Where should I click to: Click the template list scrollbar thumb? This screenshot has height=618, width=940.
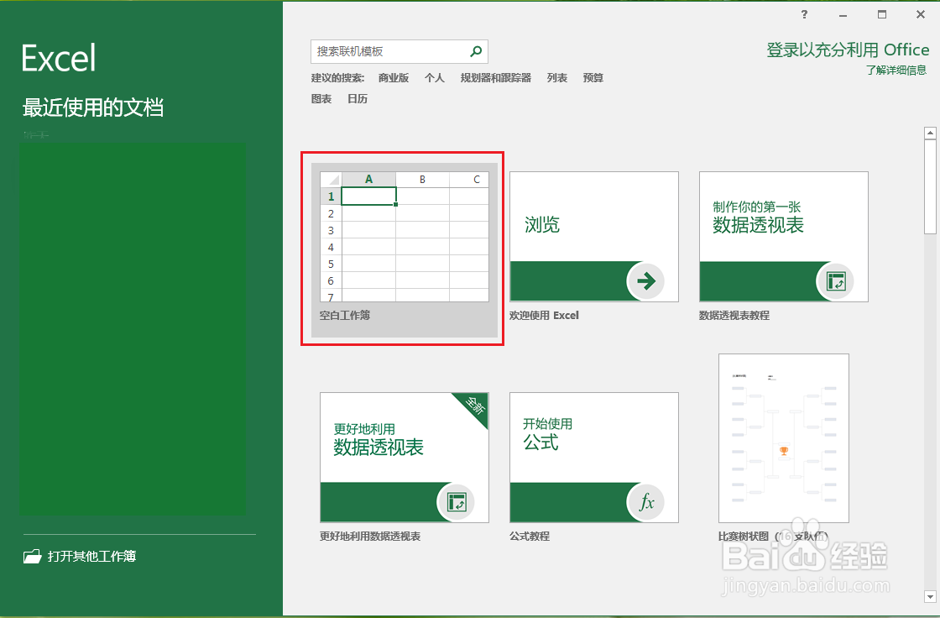coord(930,186)
